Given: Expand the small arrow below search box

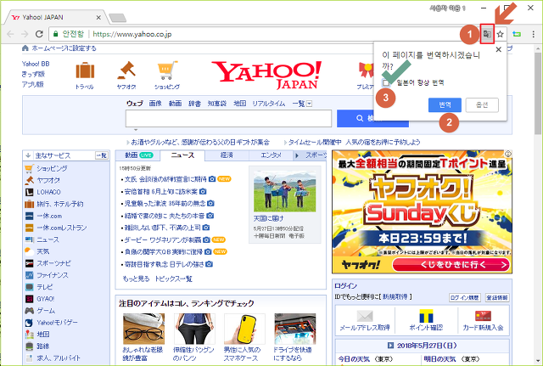Looking at the screenshot, I should pos(136,130).
